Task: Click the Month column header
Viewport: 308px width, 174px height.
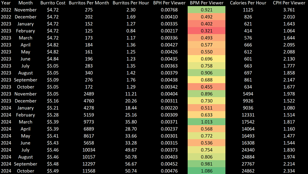Action: click(x=25, y=3)
